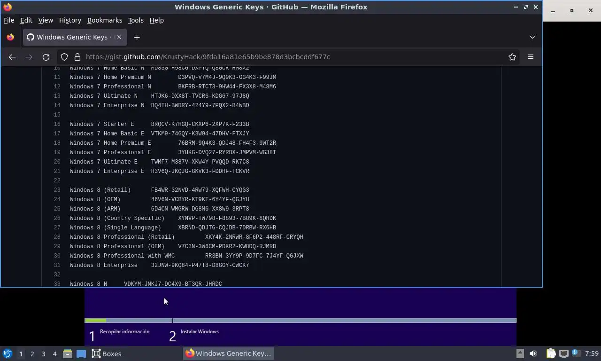The width and height of the screenshot is (601, 361).
Task: Minimize the Firefox window
Action: click(516, 7)
